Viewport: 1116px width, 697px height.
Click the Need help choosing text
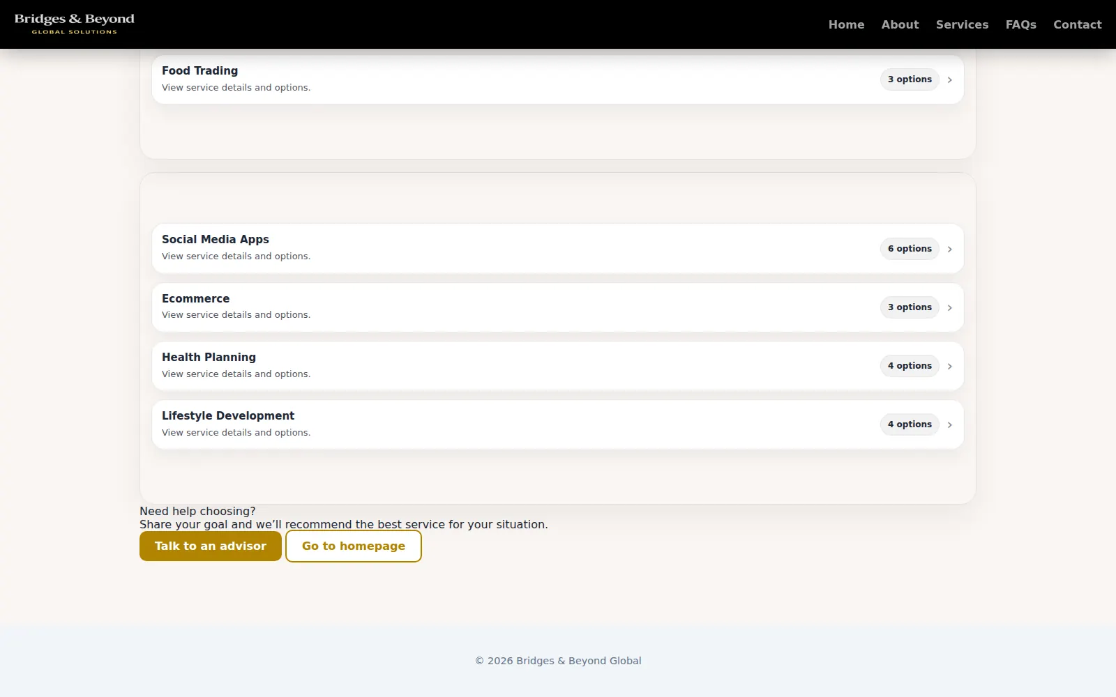[197, 511]
